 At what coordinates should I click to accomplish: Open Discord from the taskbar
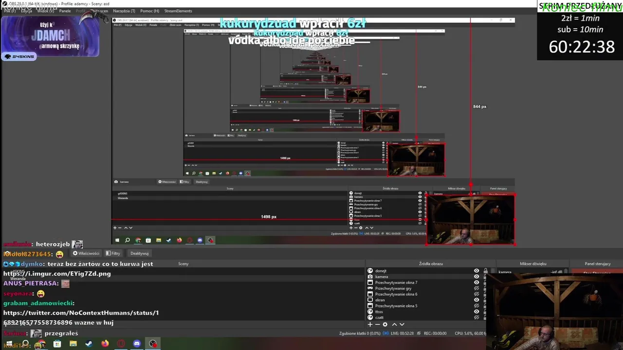[x=137, y=344]
